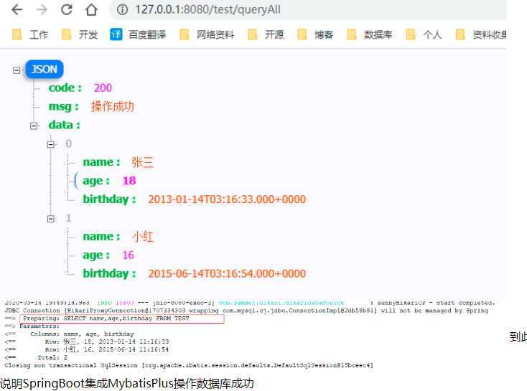
Task: Collapse array item 0
Action: click(x=51, y=144)
